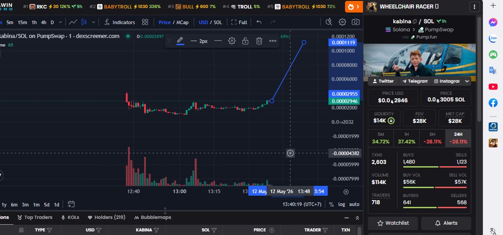The width and height of the screenshot is (503, 235).
Task: Toggle Full screen chart mode
Action: pyautogui.click(x=239, y=22)
